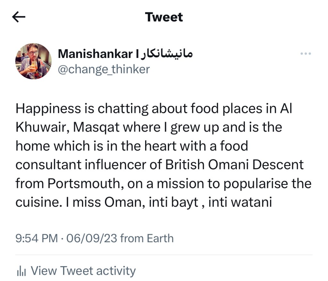Open Manishankar's profile picture

tap(33, 61)
